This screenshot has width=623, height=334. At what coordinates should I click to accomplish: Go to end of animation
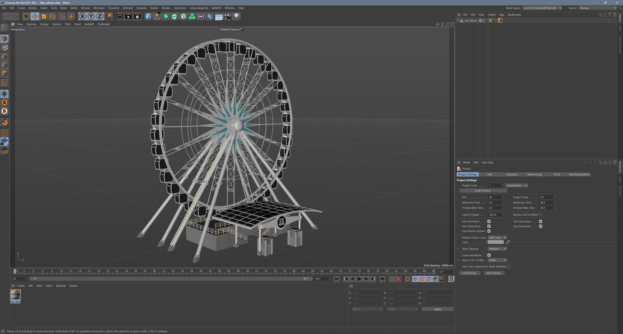coord(383,279)
